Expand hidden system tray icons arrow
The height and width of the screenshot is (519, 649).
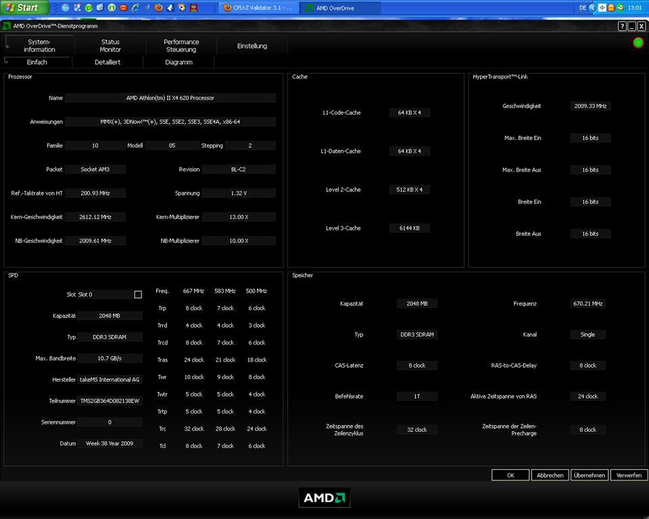[x=592, y=7]
